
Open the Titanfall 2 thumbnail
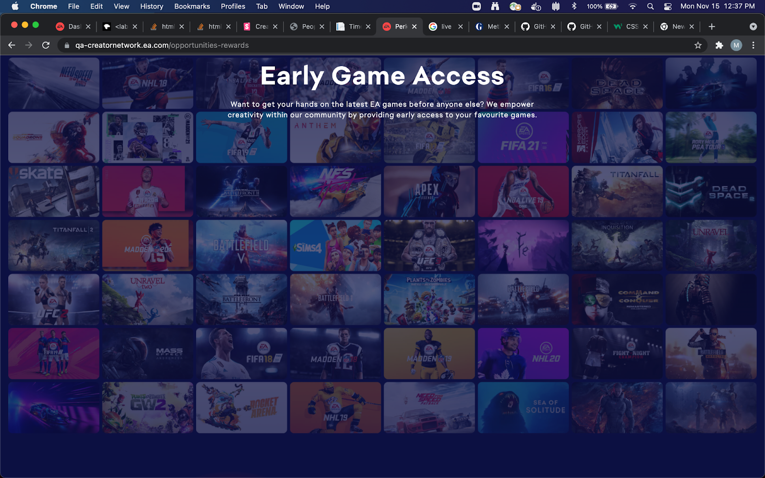[x=54, y=246]
